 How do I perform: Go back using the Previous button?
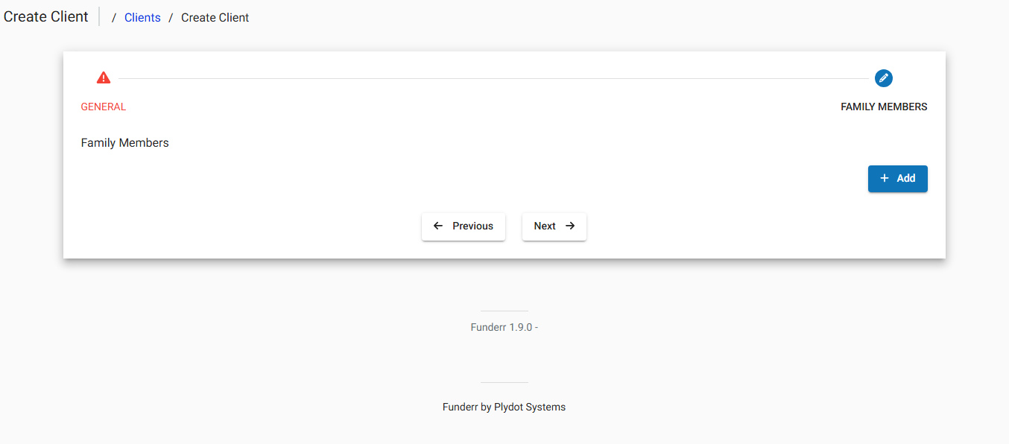pyautogui.click(x=464, y=226)
